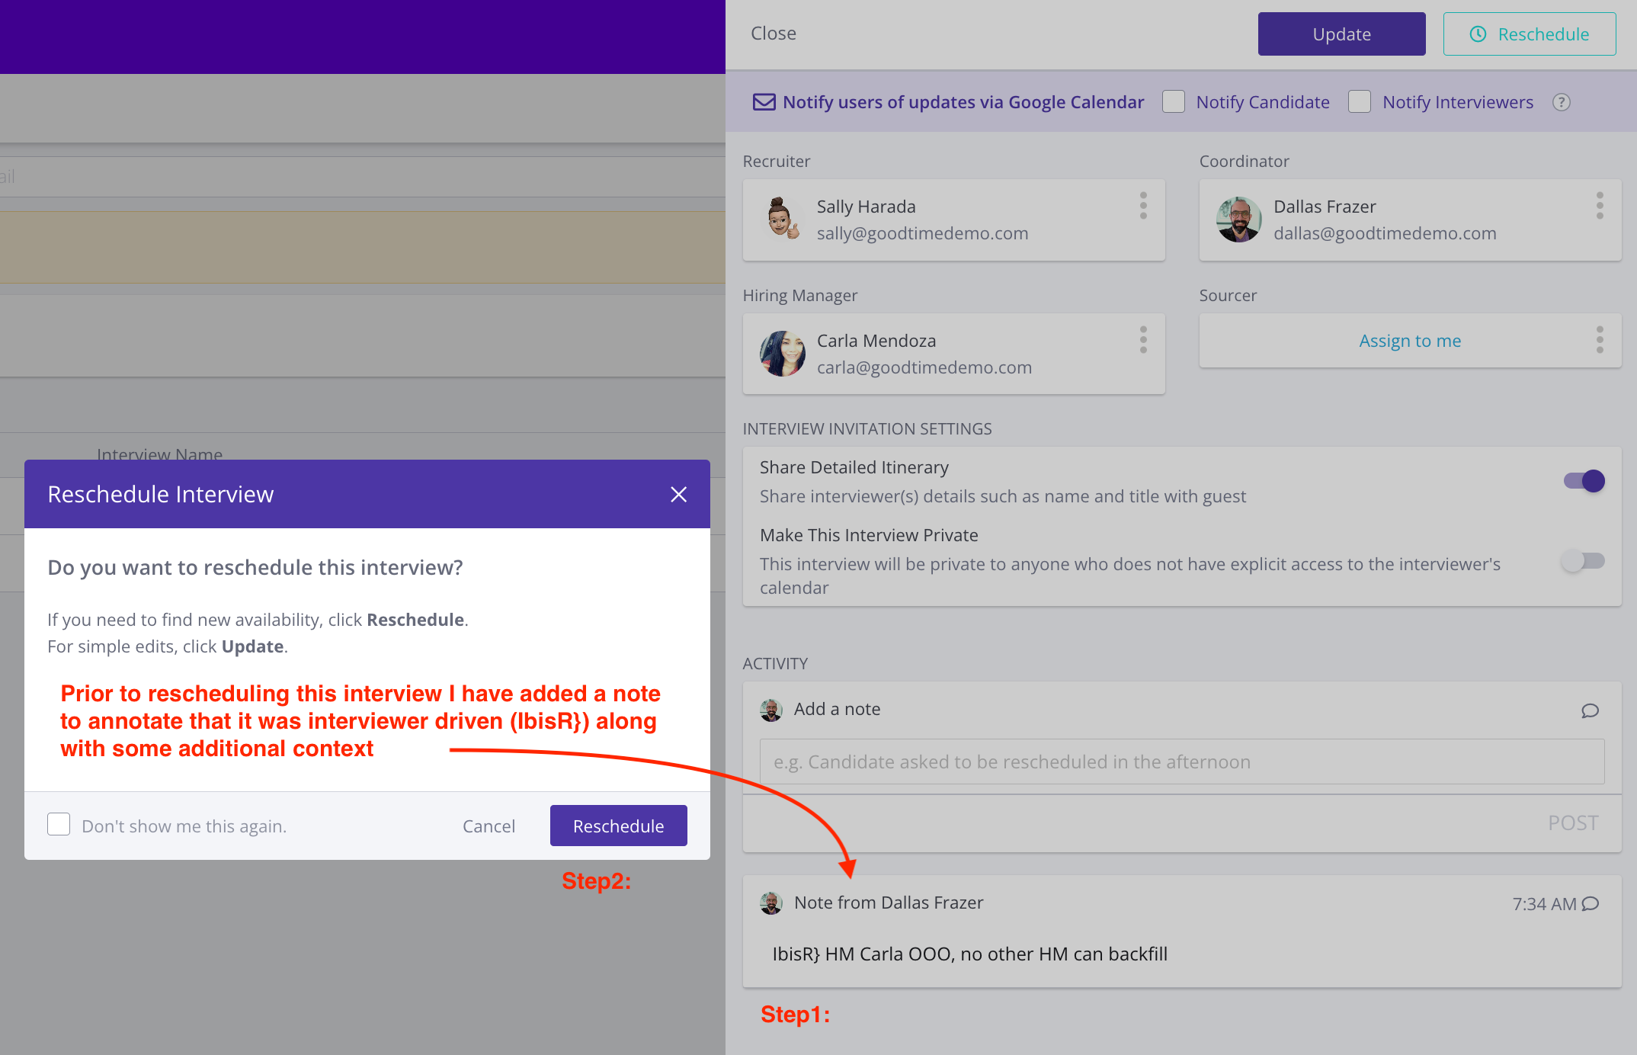Click comment bubble beside Add a note
Screen dimensions: 1637x1055
point(1590,710)
